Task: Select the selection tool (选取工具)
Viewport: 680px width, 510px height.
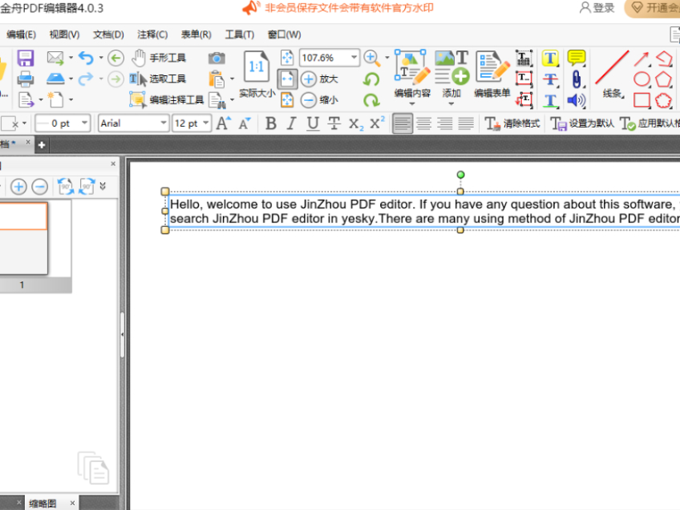Action: click(x=158, y=79)
